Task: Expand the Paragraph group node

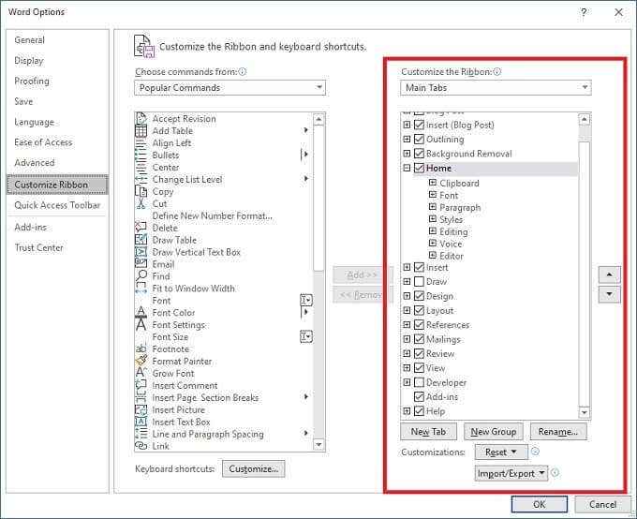Action: (x=433, y=207)
